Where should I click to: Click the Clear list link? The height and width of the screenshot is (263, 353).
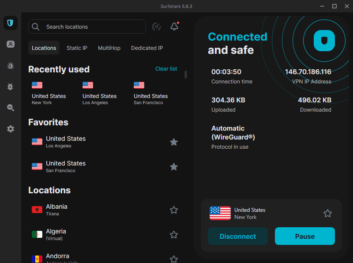click(x=166, y=69)
